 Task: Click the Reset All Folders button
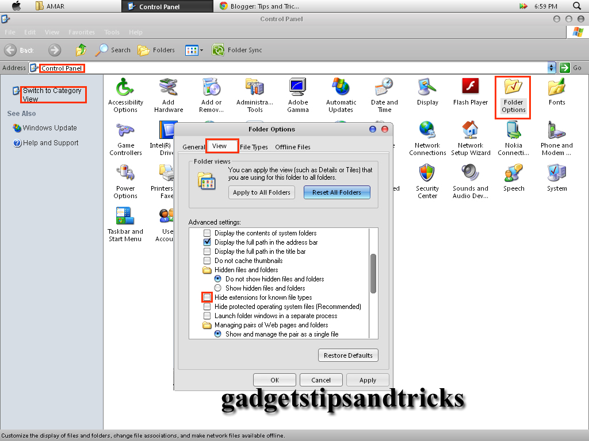(x=336, y=192)
